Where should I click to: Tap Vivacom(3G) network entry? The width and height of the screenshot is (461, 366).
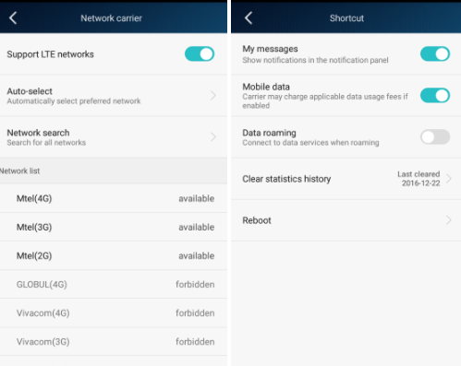pyautogui.click(x=114, y=341)
